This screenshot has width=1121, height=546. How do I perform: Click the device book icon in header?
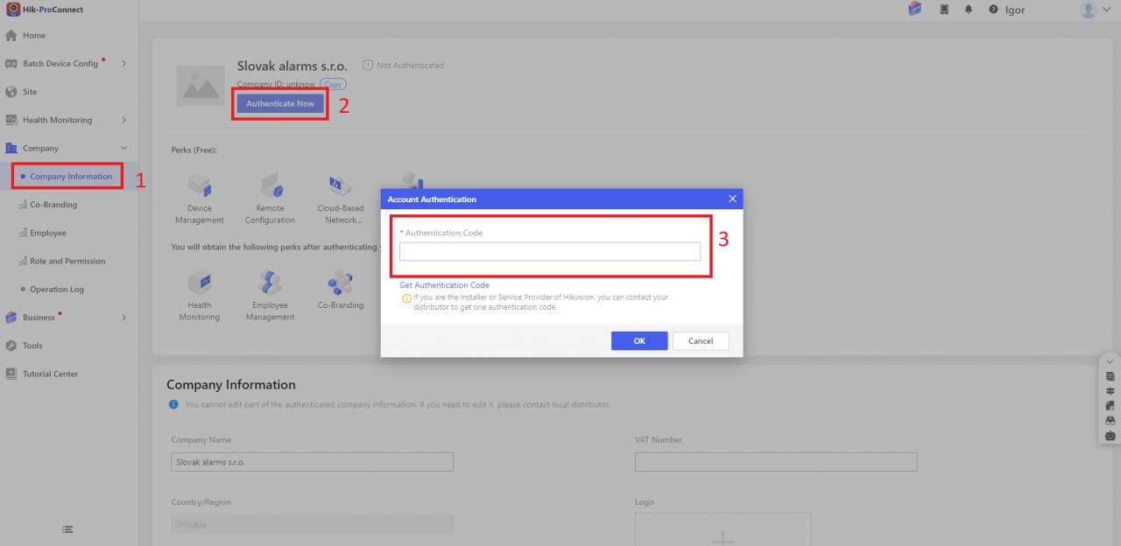tap(946, 10)
